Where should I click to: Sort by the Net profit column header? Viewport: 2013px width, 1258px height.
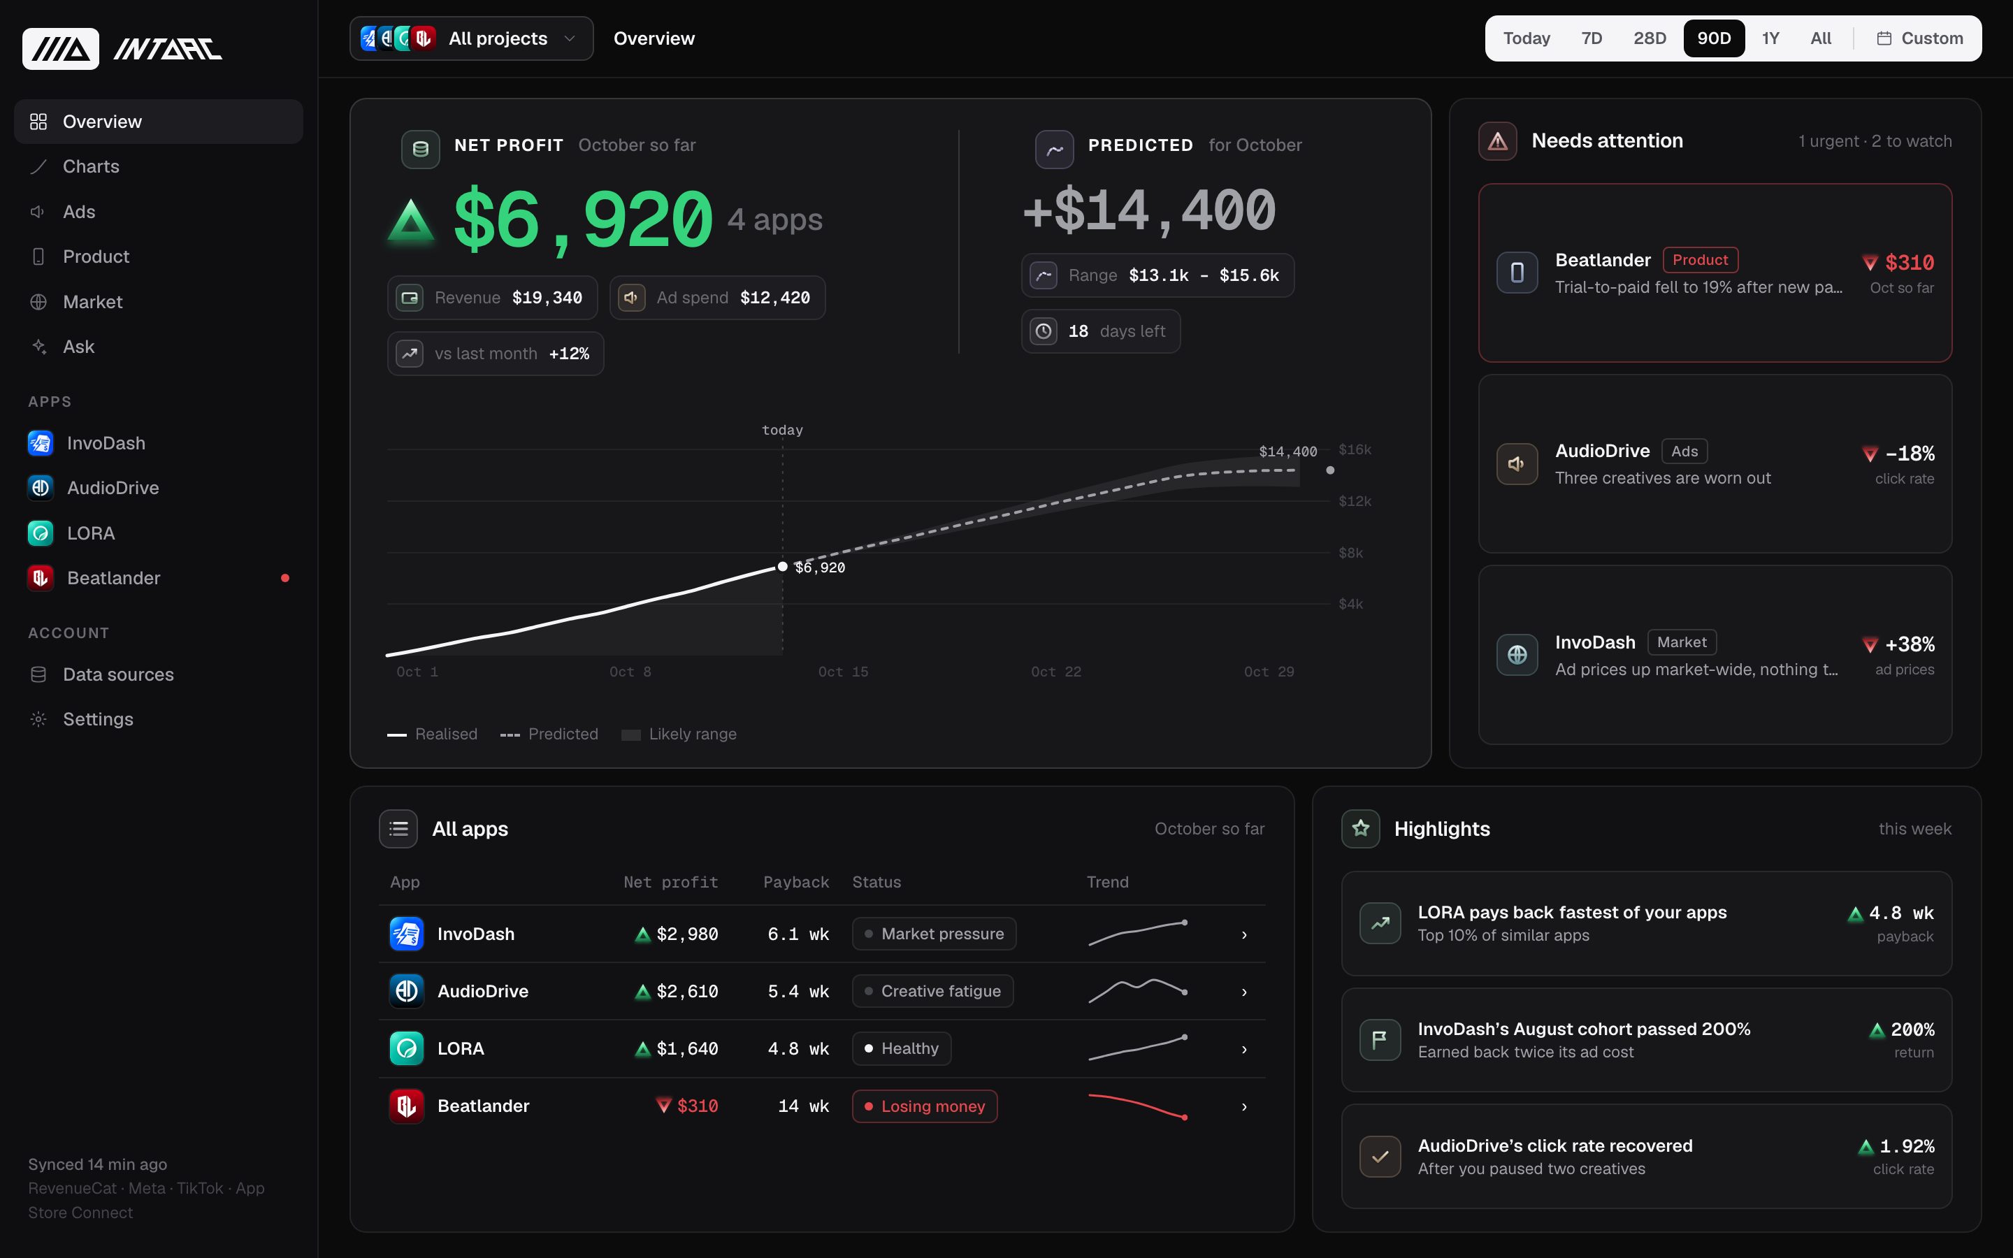pyautogui.click(x=670, y=882)
